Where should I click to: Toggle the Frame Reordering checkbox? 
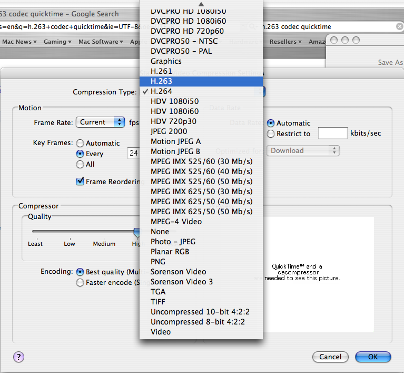(x=80, y=181)
